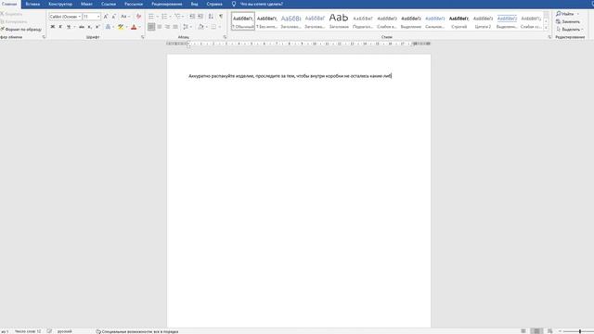Screen dimensions: 594x334
Task: Create a bulleted list
Action: [151, 17]
